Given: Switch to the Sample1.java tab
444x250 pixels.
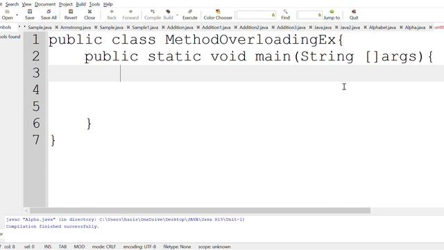Looking at the screenshot, I should click(145, 28).
